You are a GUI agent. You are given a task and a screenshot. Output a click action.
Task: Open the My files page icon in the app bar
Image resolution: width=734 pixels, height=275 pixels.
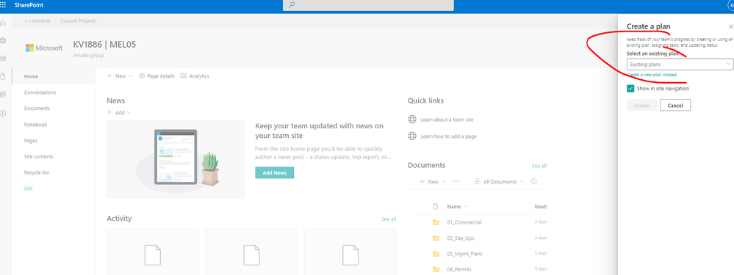(3, 76)
